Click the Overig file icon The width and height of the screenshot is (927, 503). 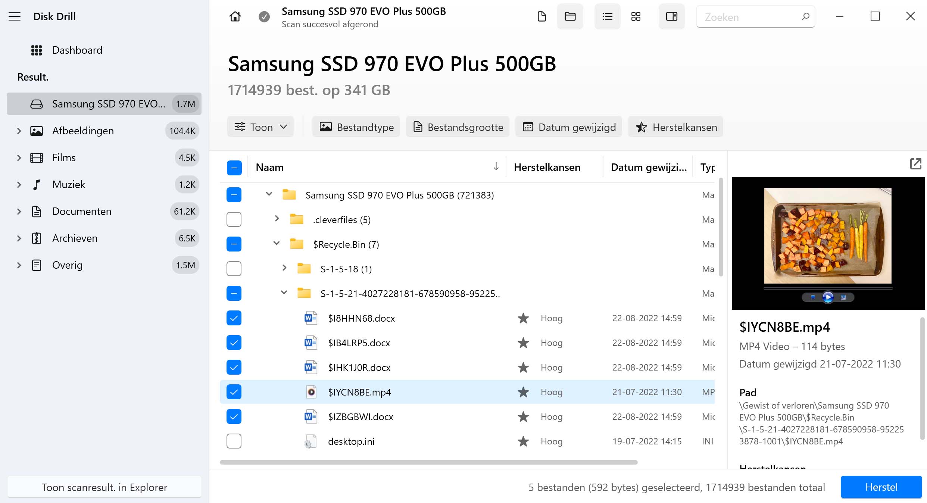coord(37,265)
